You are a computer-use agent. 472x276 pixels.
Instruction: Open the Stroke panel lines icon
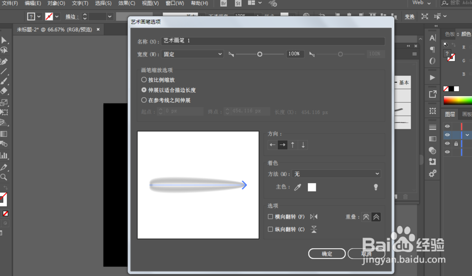[x=432, y=127]
